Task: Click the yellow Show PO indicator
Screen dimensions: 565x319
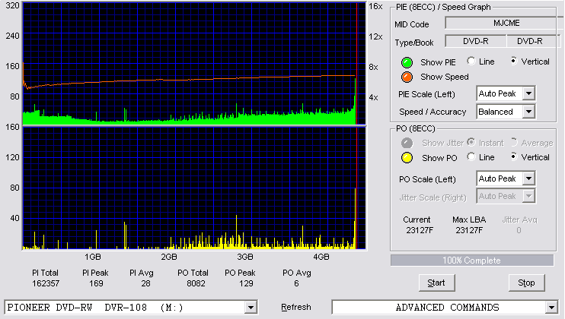Action: click(408, 157)
